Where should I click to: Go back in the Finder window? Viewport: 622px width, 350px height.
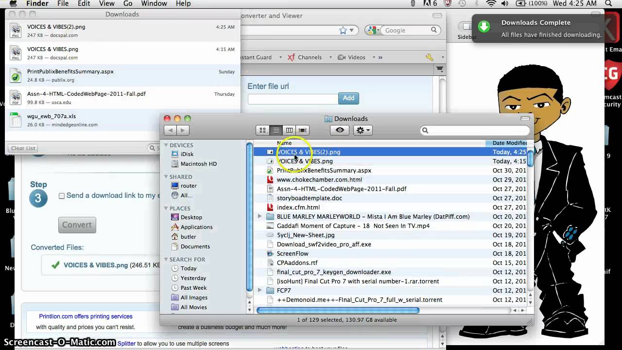coord(170,130)
